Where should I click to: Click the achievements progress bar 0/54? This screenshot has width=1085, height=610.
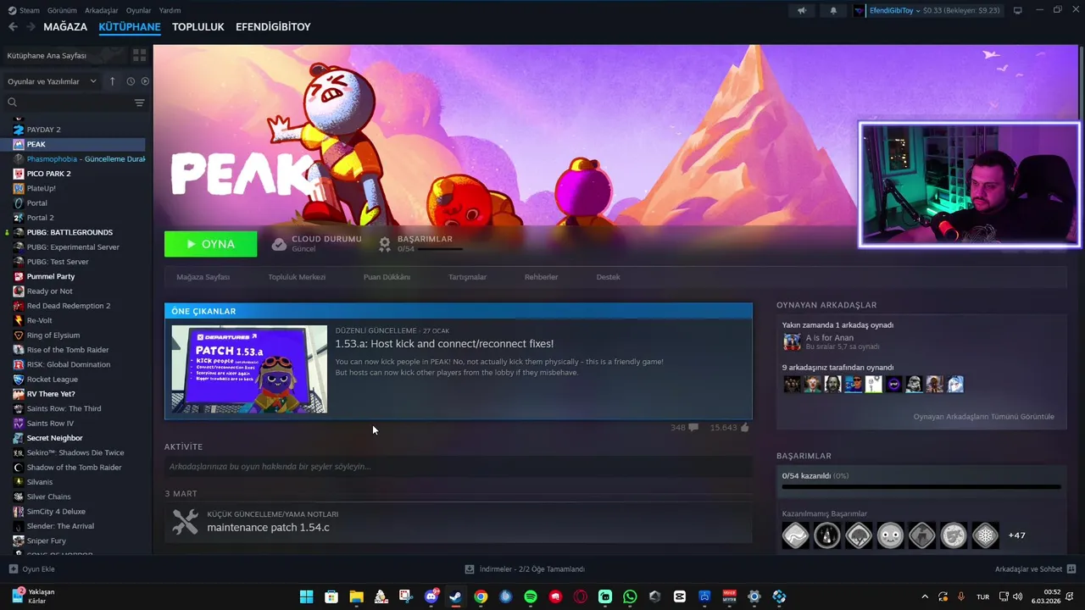click(x=921, y=487)
